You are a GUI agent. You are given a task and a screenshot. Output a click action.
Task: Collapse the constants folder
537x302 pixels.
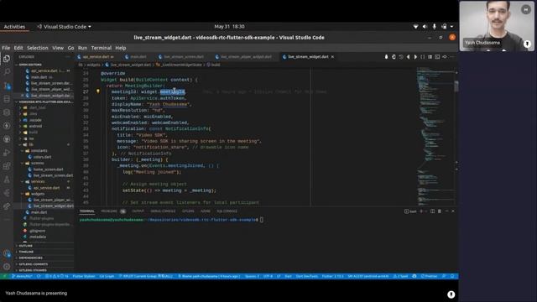tap(39, 151)
